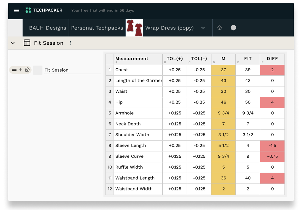Click the gray user avatar circle
This screenshot has width=302, height=210.
click(x=233, y=28)
